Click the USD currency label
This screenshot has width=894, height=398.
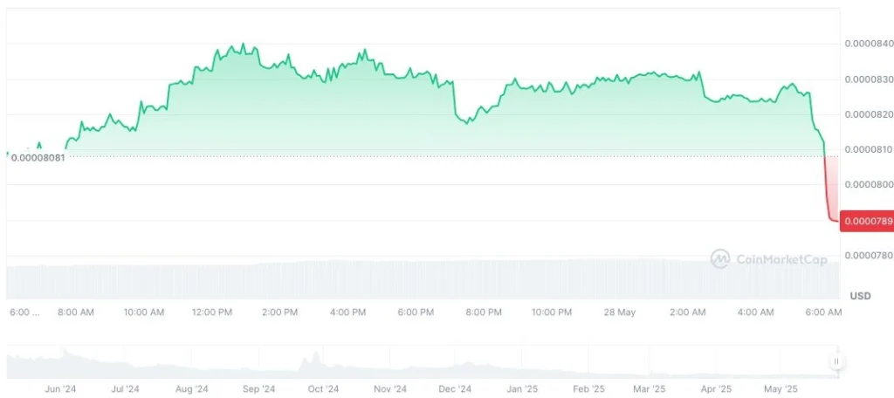861,296
